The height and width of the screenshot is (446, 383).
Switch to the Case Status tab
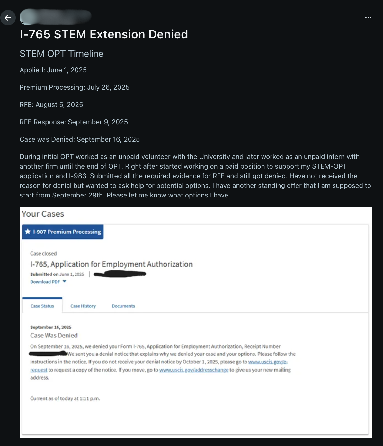[x=42, y=306]
